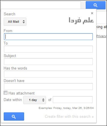Click the Date within label

click(13, 100)
